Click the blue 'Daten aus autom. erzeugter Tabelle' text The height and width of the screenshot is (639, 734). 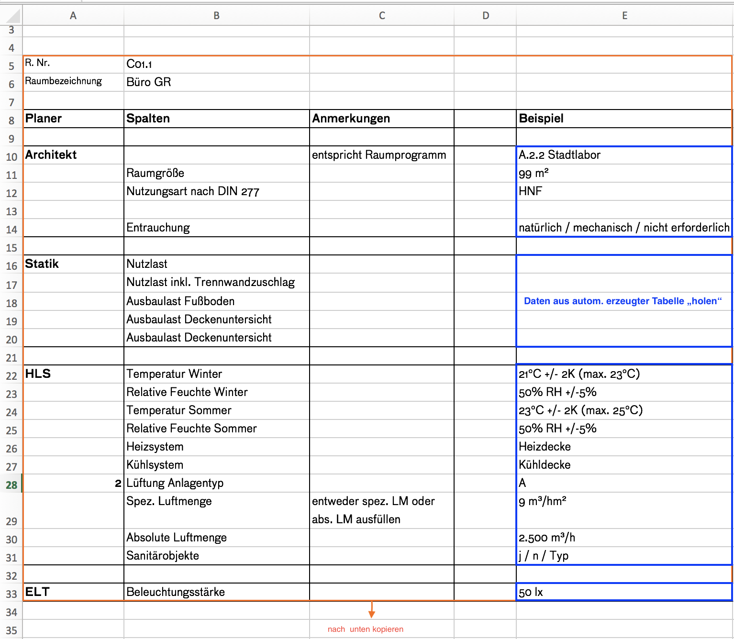[623, 301]
